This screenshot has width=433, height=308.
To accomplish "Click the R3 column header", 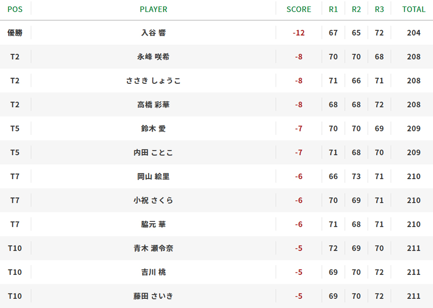I will (379, 10).
